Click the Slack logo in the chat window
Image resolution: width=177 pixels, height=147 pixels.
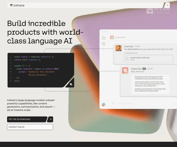(104, 104)
